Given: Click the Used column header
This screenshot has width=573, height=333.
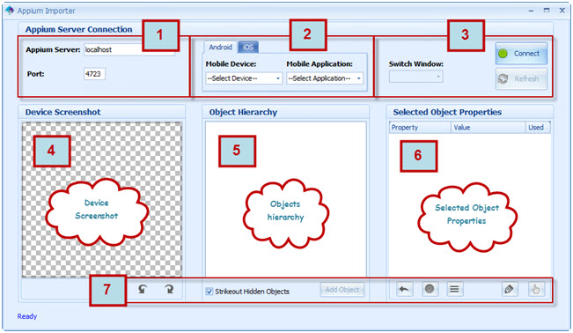Looking at the screenshot, I should point(538,128).
